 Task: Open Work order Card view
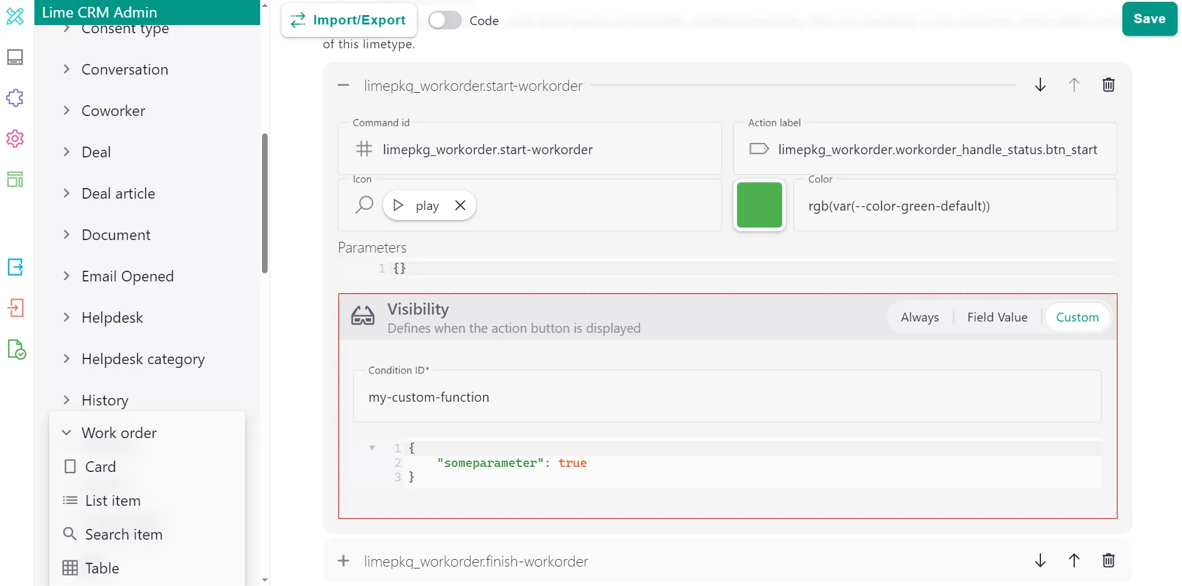click(100, 467)
